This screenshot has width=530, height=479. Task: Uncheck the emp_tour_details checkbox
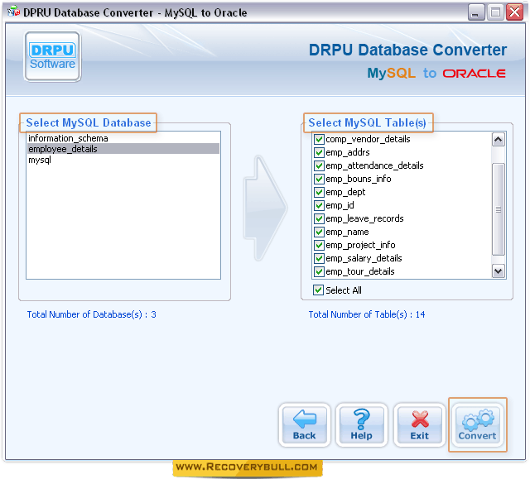point(319,271)
